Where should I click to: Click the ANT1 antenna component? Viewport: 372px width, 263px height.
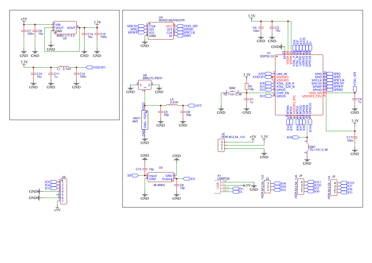(145, 120)
